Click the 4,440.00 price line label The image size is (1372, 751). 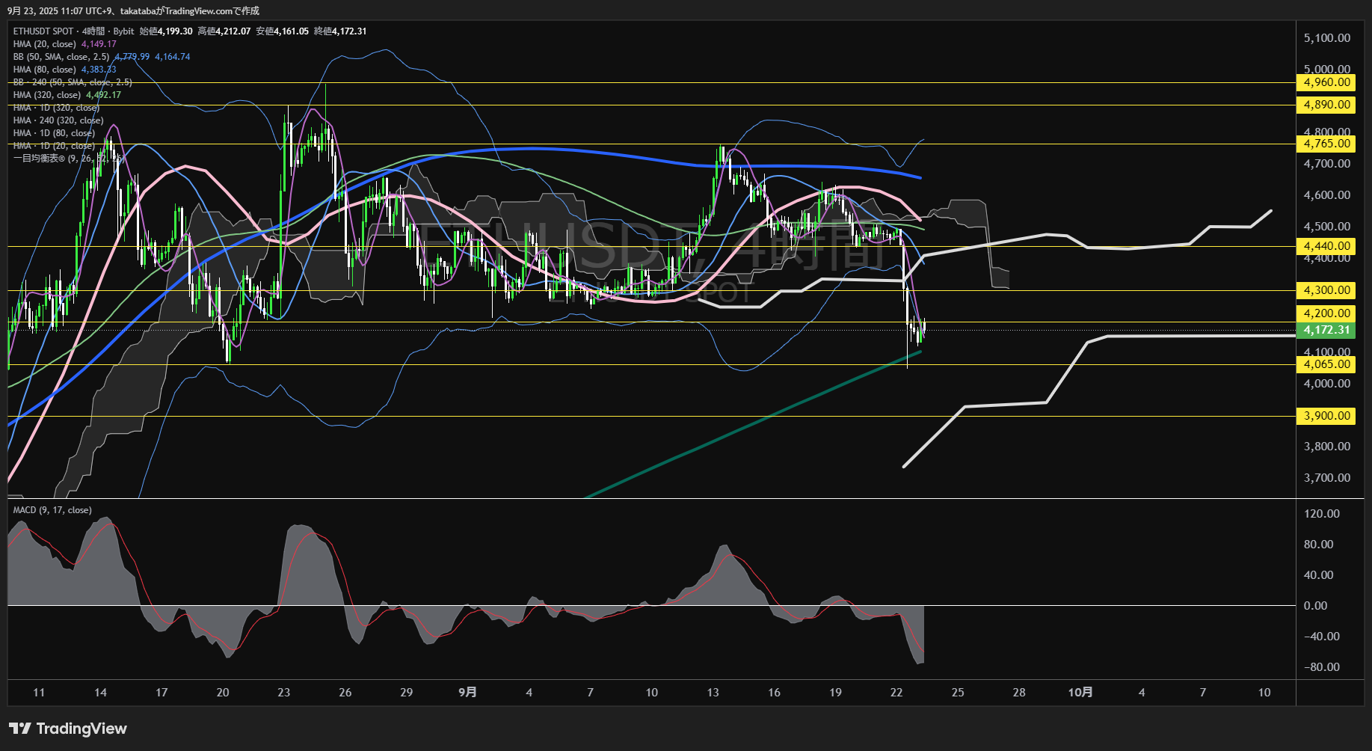pyautogui.click(x=1326, y=246)
